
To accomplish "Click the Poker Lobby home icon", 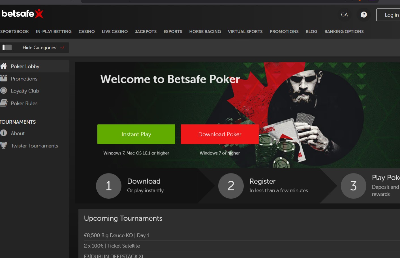I will click(x=4, y=66).
